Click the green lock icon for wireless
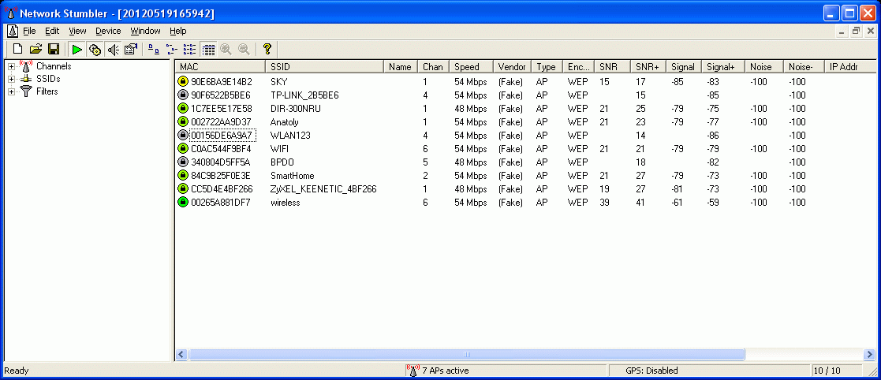This screenshot has height=380, width=881. [x=183, y=203]
